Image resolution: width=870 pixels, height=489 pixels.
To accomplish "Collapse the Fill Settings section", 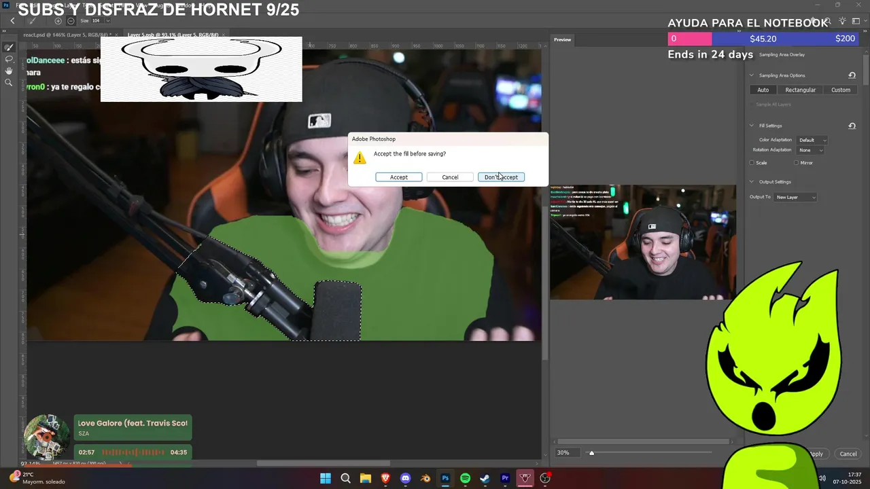I will pos(752,126).
